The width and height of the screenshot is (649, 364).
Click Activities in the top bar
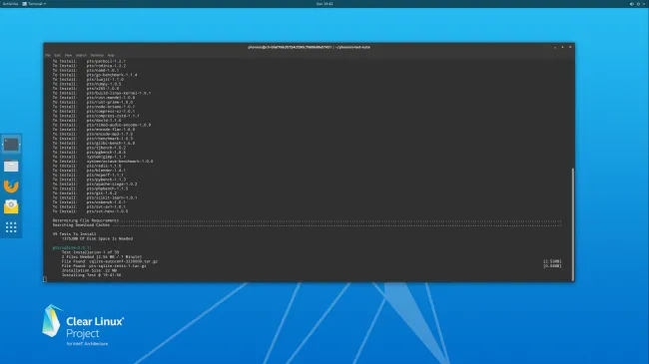(10, 4)
